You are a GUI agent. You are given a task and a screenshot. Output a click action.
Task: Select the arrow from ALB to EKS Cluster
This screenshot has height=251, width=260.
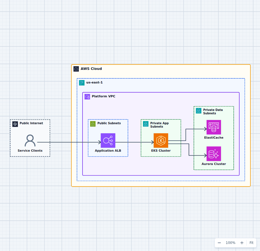(x=135, y=142)
